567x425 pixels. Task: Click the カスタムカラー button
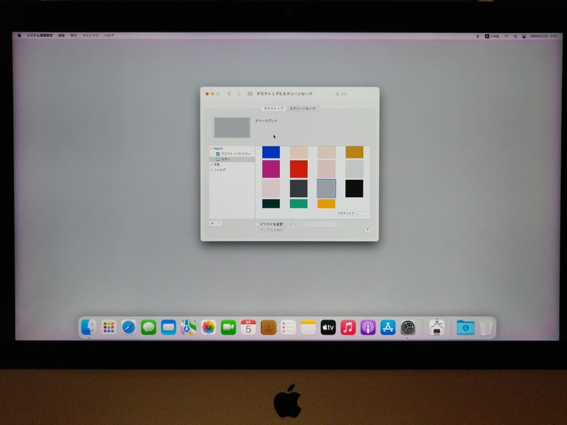pos(349,213)
